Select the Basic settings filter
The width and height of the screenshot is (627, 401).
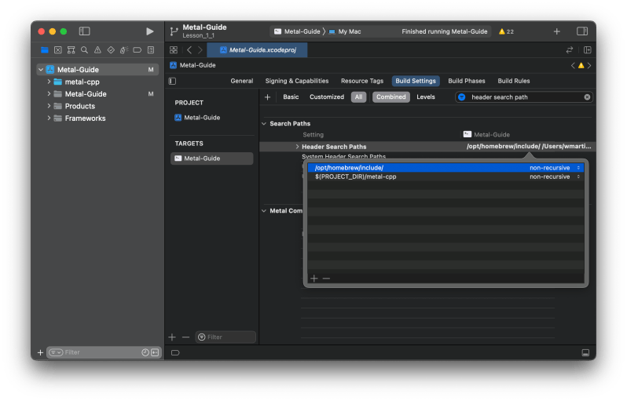point(291,97)
